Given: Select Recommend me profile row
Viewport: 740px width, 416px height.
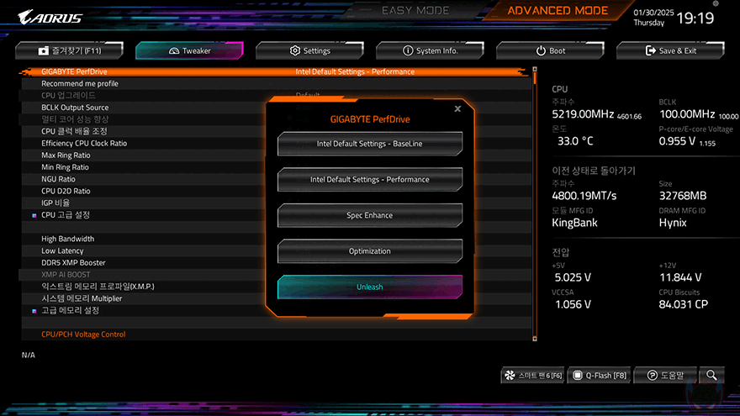Looking at the screenshot, I should (x=276, y=83).
